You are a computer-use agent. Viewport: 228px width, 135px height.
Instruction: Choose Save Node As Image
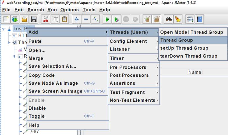click(x=53, y=83)
